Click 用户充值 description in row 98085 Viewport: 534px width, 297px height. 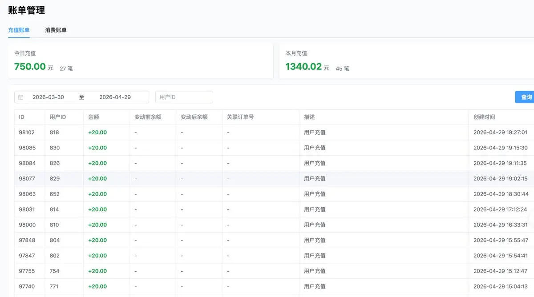click(315, 148)
